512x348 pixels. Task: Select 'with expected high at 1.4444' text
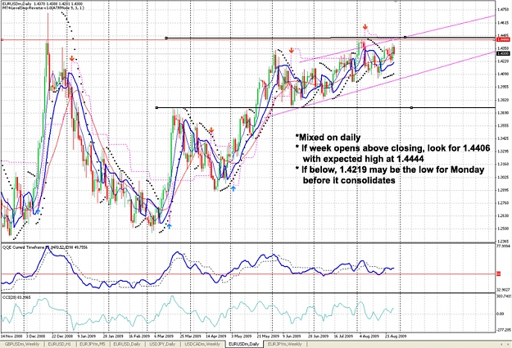(x=363, y=159)
